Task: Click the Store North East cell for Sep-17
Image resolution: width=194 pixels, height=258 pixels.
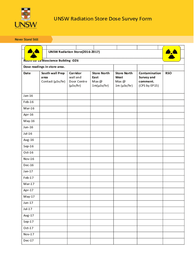Action: coord(102,222)
